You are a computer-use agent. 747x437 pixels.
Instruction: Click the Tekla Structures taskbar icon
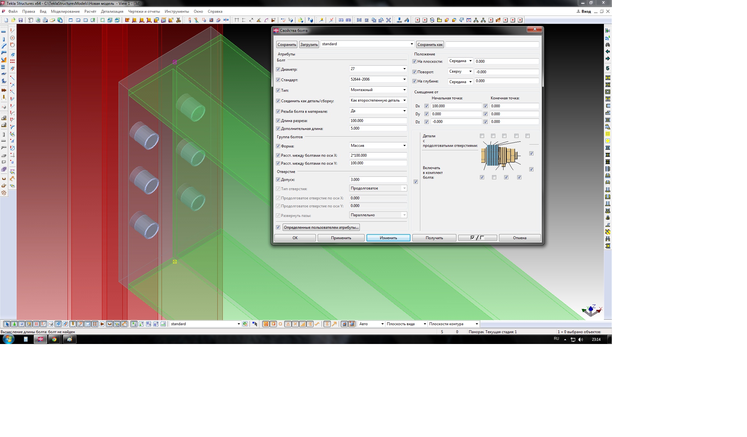[x=40, y=339]
